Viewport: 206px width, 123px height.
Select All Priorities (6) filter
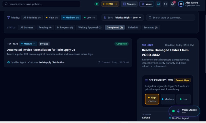[32, 18]
